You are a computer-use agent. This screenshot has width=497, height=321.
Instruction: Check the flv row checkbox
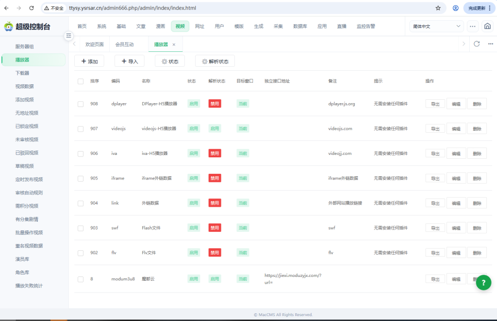(x=81, y=253)
